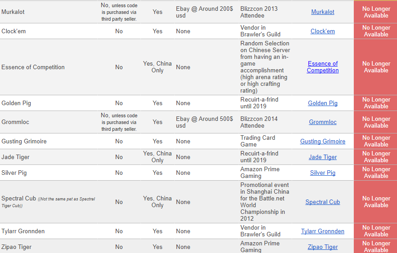This screenshot has width=397, height=253.
Task: Open the Silver Pig link
Action: (322, 173)
